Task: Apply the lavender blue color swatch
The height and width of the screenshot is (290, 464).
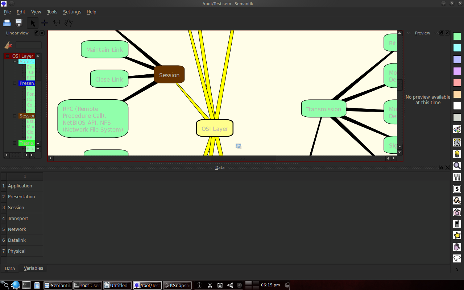Action: [x=457, y=59]
